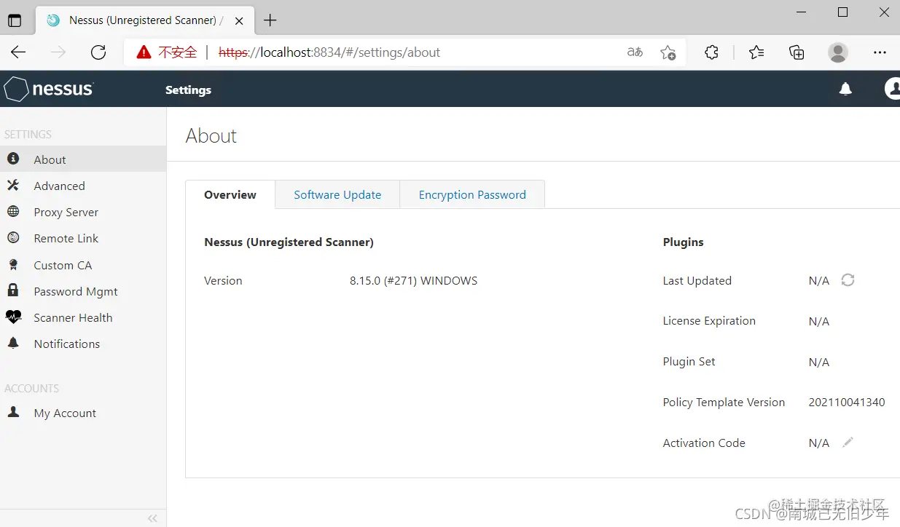Open the tab actions menu icon
The width and height of the screenshot is (900, 527).
(15, 20)
